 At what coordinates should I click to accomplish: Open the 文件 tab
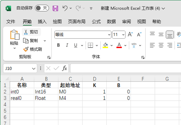[11, 22]
